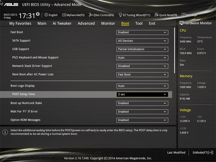Open the Ai Tweaker tab
Image resolution: width=216 pixels, height=162 pixels.
[x=62, y=23]
